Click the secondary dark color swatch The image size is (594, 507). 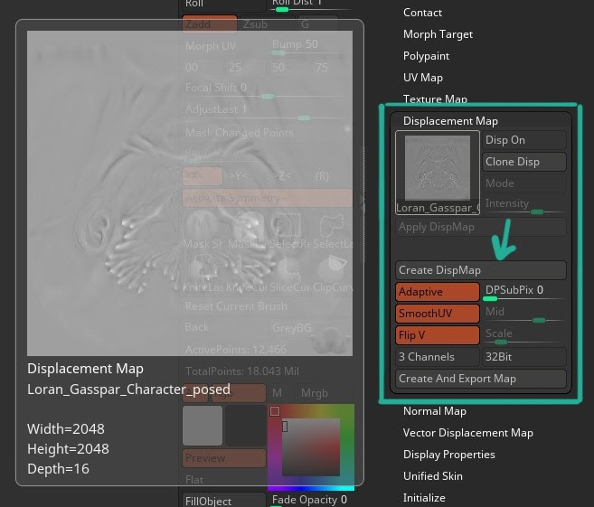(246, 426)
